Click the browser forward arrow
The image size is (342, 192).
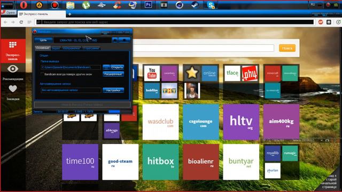point(13,22)
